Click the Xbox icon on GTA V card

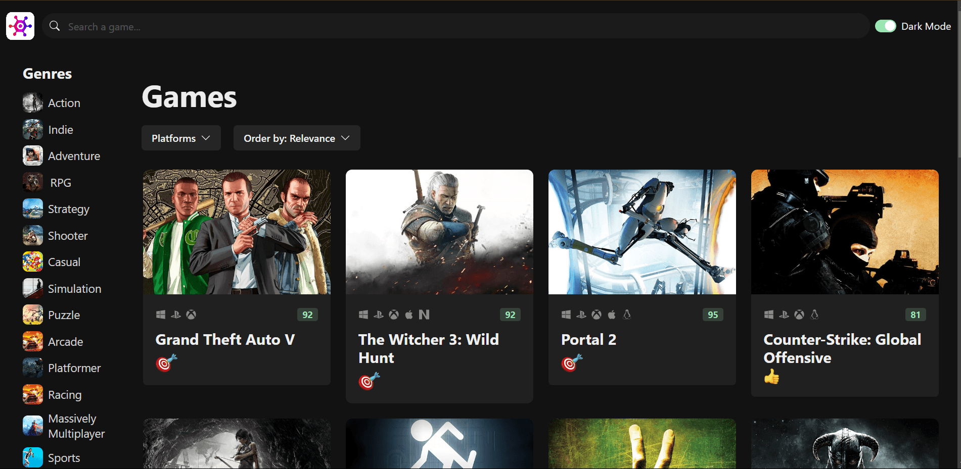point(191,315)
